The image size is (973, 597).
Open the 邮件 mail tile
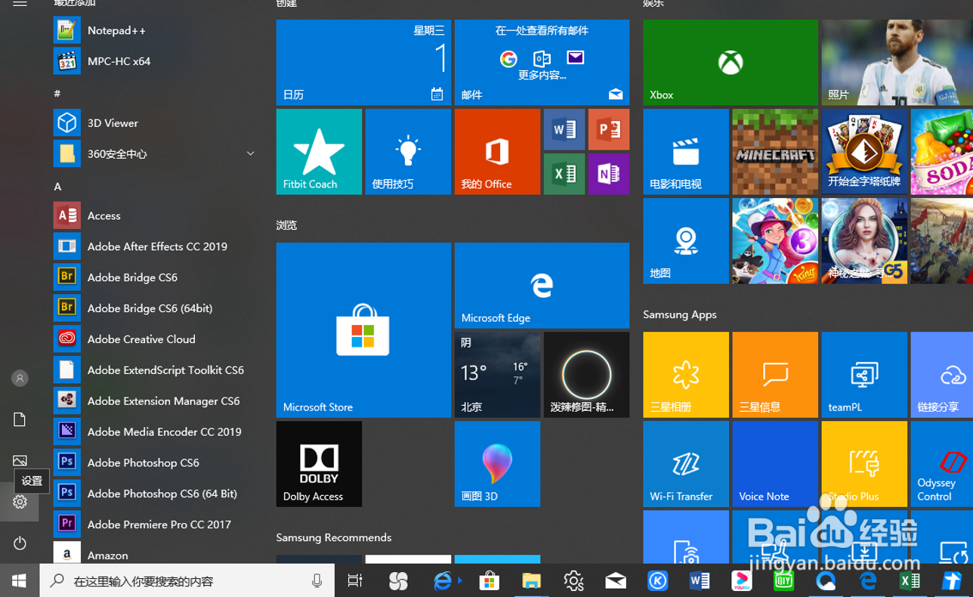click(542, 62)
